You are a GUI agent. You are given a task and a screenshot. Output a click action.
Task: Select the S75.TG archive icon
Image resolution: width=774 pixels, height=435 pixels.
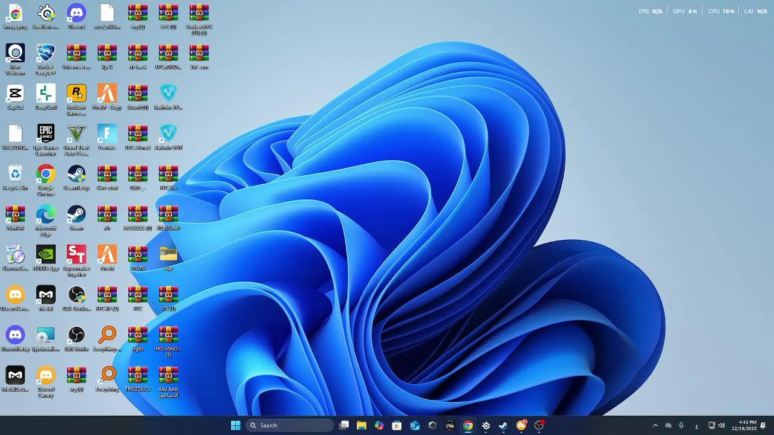pos(137,258)
